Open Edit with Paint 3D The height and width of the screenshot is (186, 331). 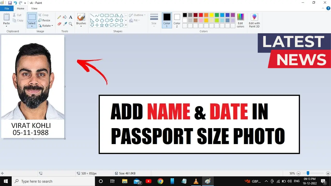[x=254, y=20]
